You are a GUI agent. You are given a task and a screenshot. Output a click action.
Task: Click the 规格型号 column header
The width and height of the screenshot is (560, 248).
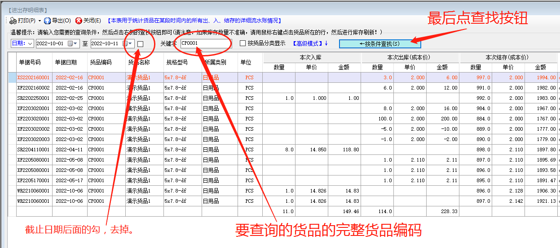177,62
